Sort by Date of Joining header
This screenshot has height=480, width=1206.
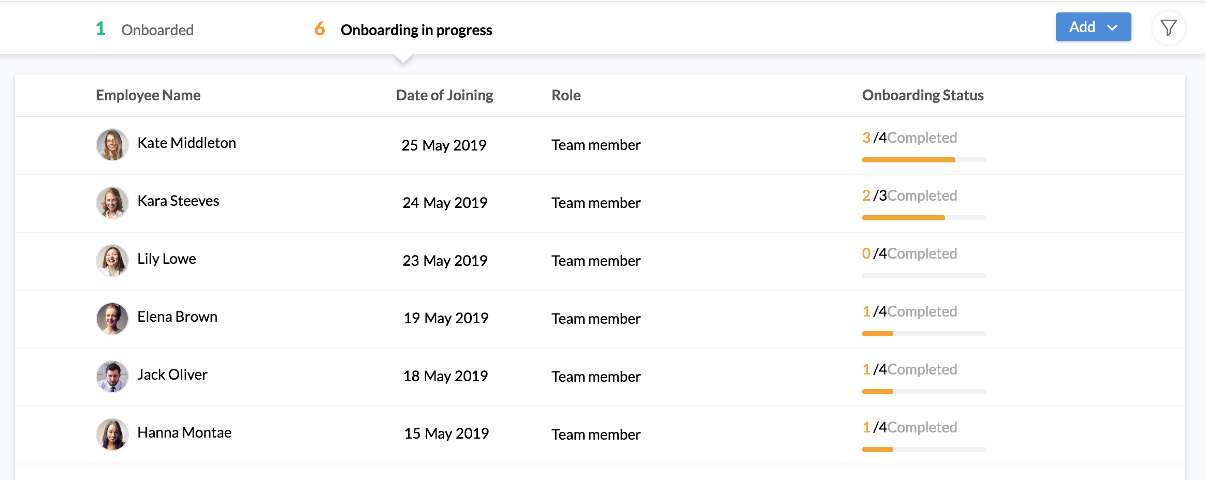pyautogui.click(x=444, y=95)
